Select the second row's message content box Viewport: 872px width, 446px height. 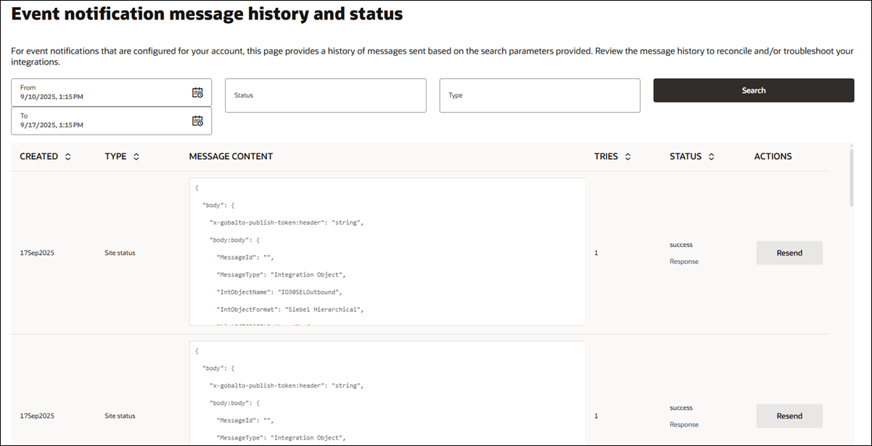(x=387, y=395)
